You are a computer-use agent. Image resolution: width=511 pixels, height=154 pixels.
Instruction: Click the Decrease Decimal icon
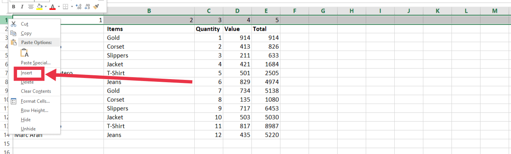(x=87, y=7)
